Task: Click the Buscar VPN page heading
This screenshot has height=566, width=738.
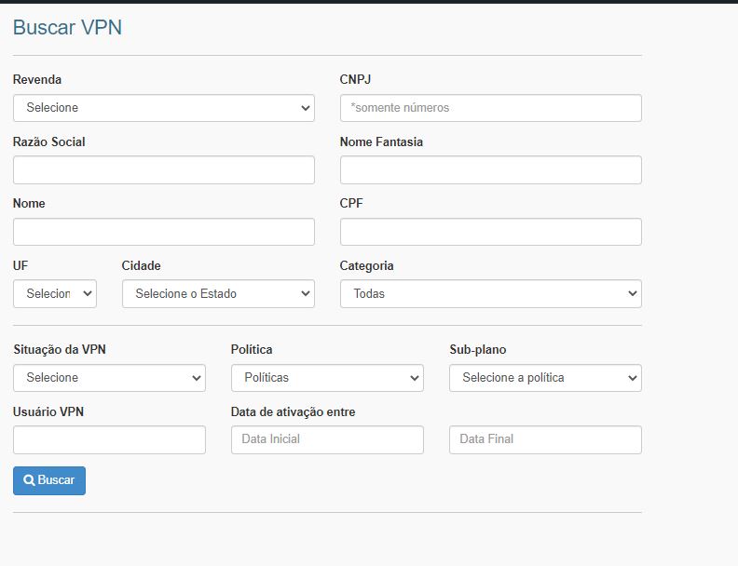Action: [67, 27]
